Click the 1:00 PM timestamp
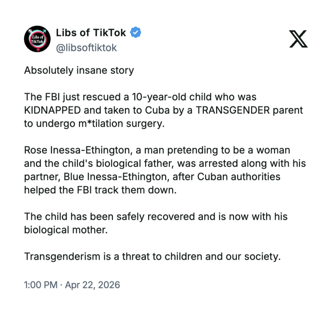Screen dimensions: 333x318 pyautogui.click(x=41, y=285)
